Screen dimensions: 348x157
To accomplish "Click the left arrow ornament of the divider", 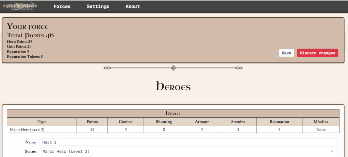I will click(107, 68).
